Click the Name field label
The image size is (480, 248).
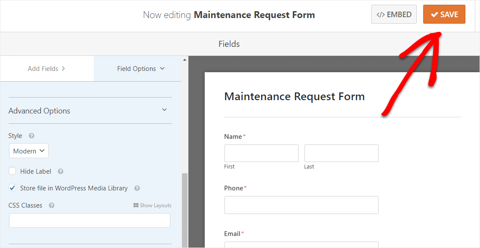tap(233, 137)
